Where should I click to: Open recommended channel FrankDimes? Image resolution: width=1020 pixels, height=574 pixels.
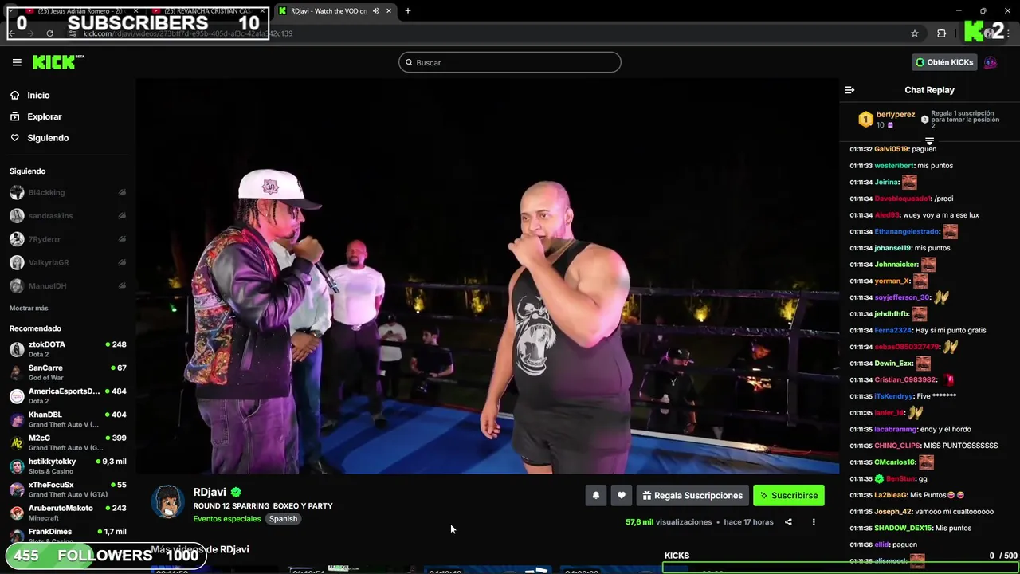tap(68, 535)
